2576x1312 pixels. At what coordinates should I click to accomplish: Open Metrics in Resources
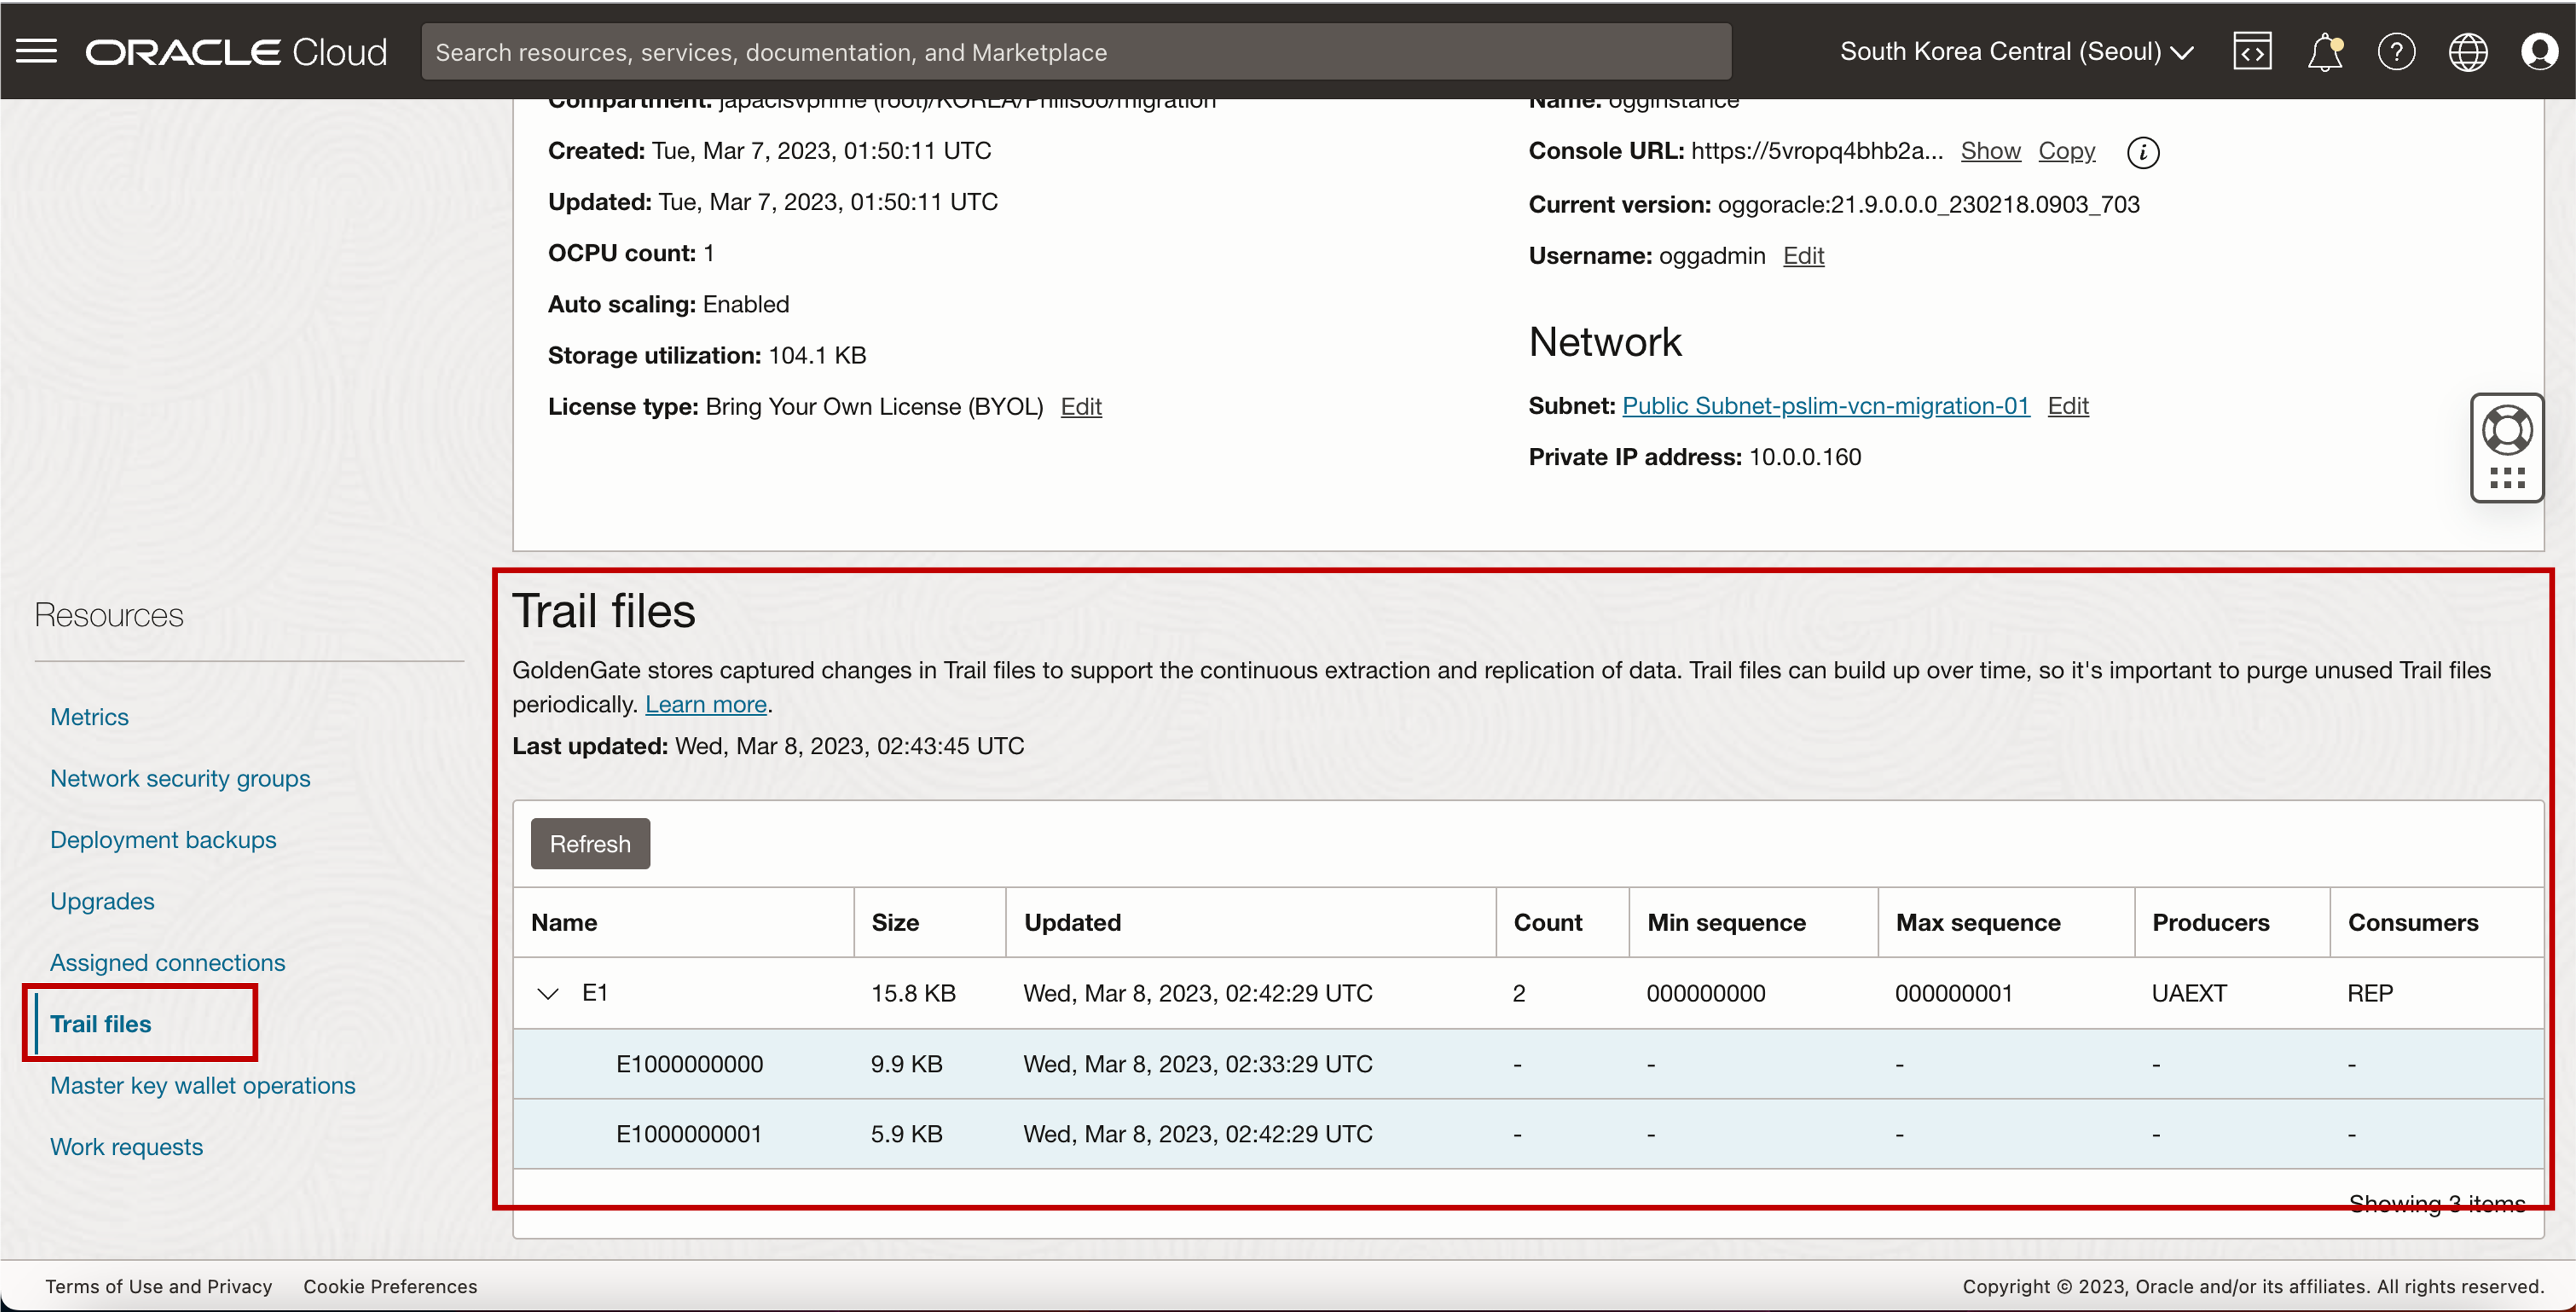pyautogui.click(x=89, y=717)
